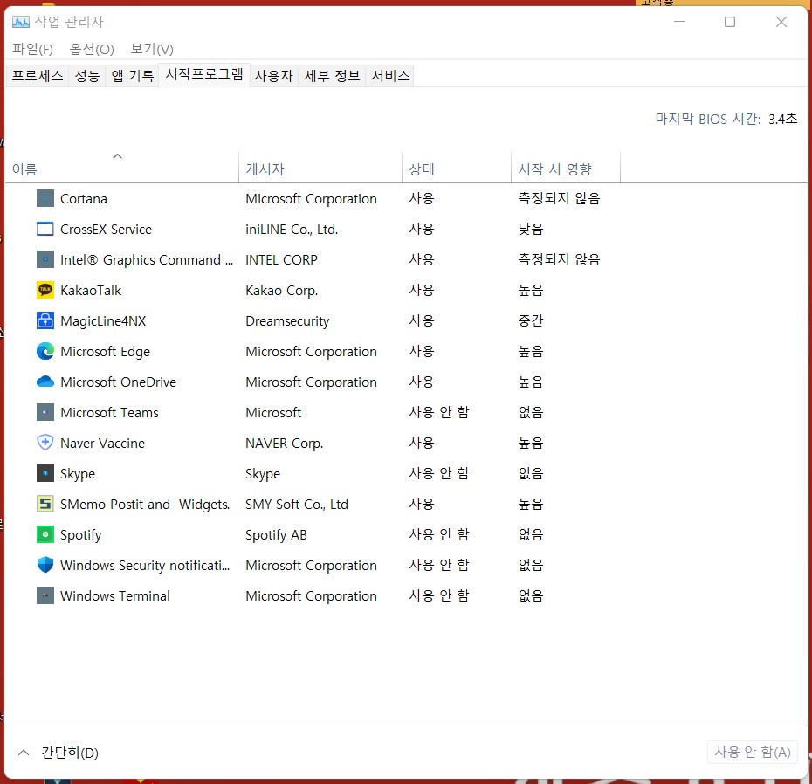This screenshot has width=812, height=784.
Task: Select Windows Security notification name
Action: point(145,566)
